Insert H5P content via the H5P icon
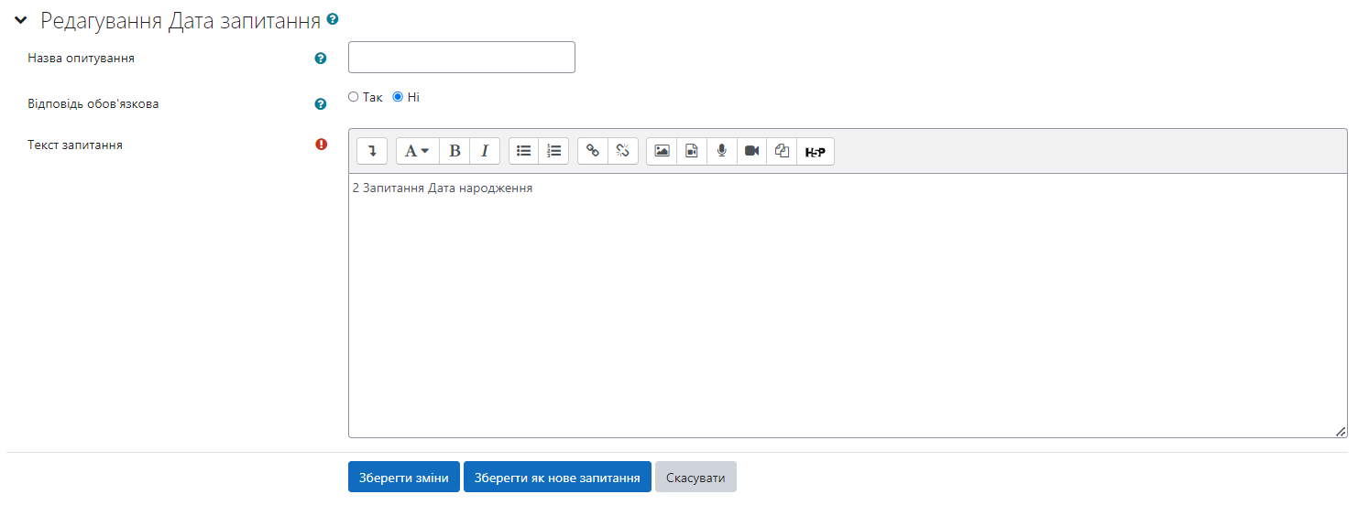1358x505 pixels. point(816,151)
